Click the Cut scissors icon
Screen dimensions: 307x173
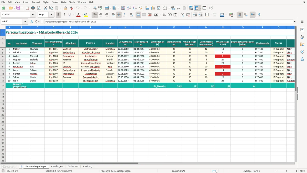point(46,8)
